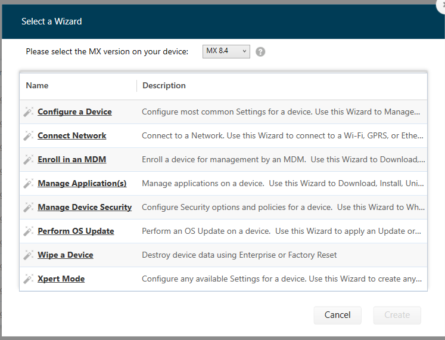
Task: Click the wand icon beside Manage Device Security
Action: tap(28, 207)
